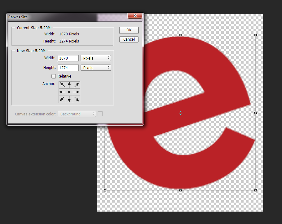Viewport: 282px width, 224px height.
Task: Enable the Relative checkbox
Action: click(53, 76)
